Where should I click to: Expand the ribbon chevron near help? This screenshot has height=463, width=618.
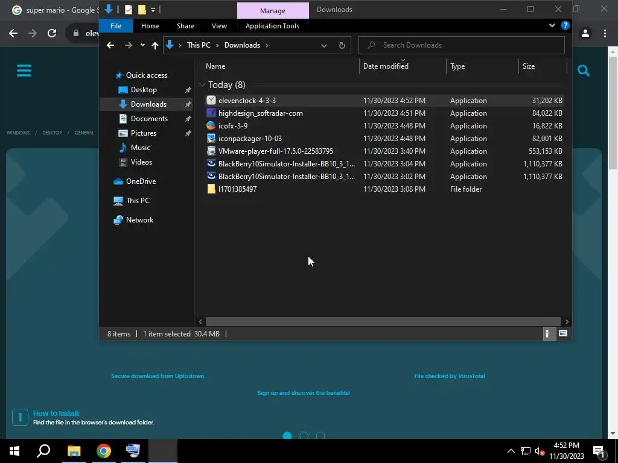point(552,25)
